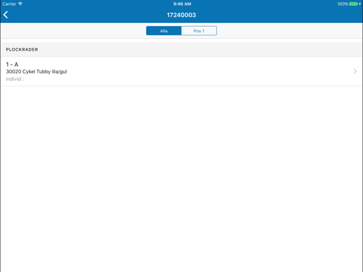Select the Alla segment
The height and width of the screenshot is (272, 363).
pos(164,31)
